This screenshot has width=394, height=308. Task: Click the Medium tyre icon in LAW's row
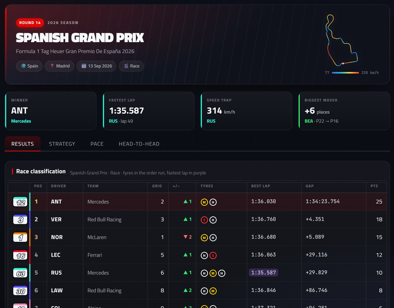point(213,291)
